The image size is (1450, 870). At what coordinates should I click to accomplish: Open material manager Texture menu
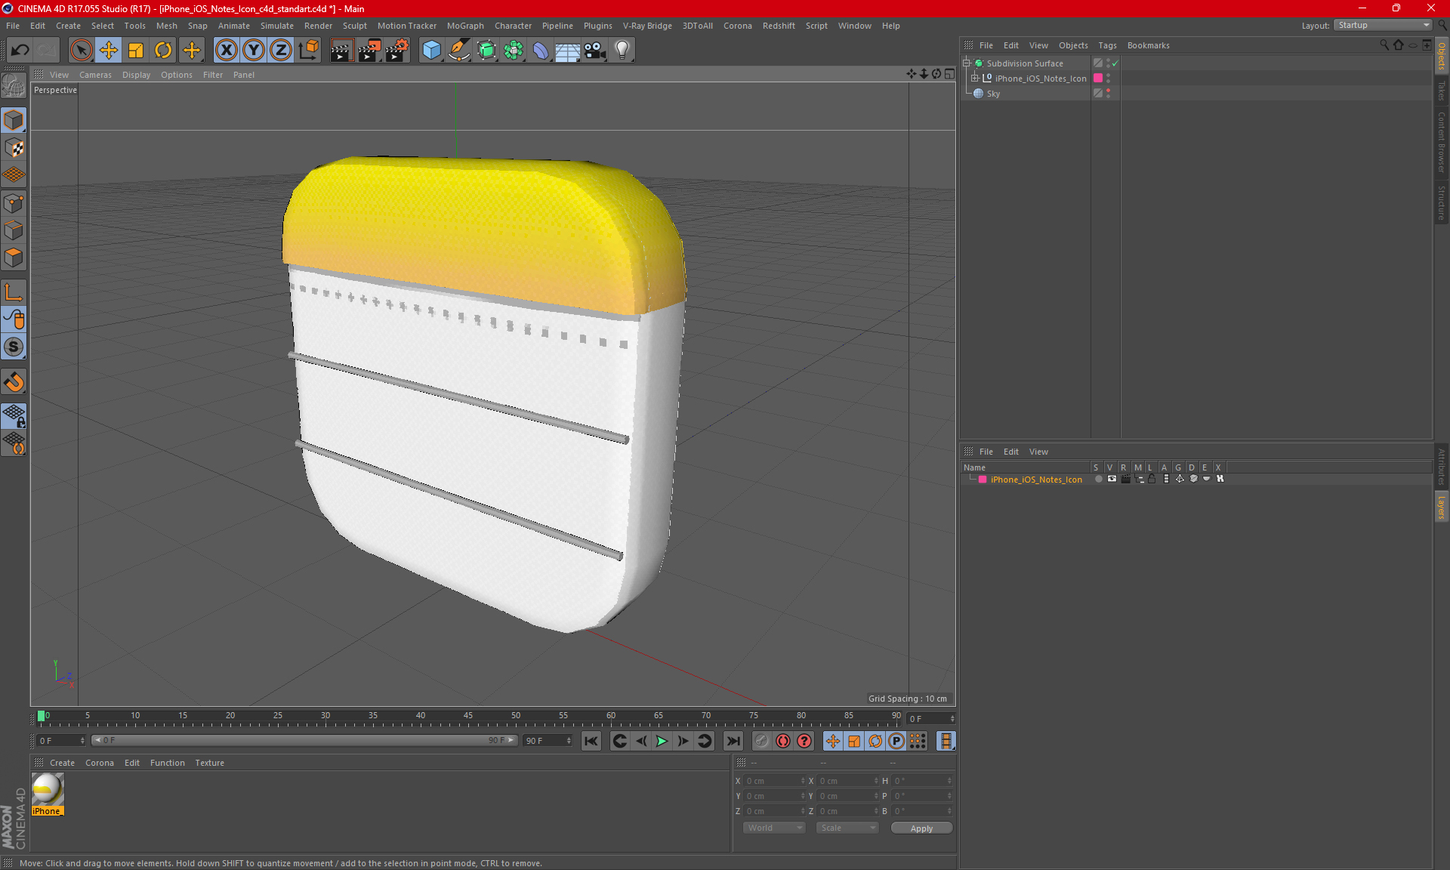pos(209,763)
